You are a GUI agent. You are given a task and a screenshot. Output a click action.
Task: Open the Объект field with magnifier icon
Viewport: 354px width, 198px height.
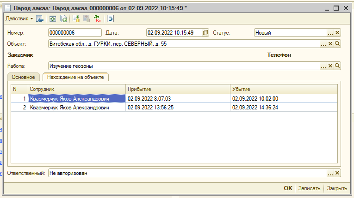(337, 44)
